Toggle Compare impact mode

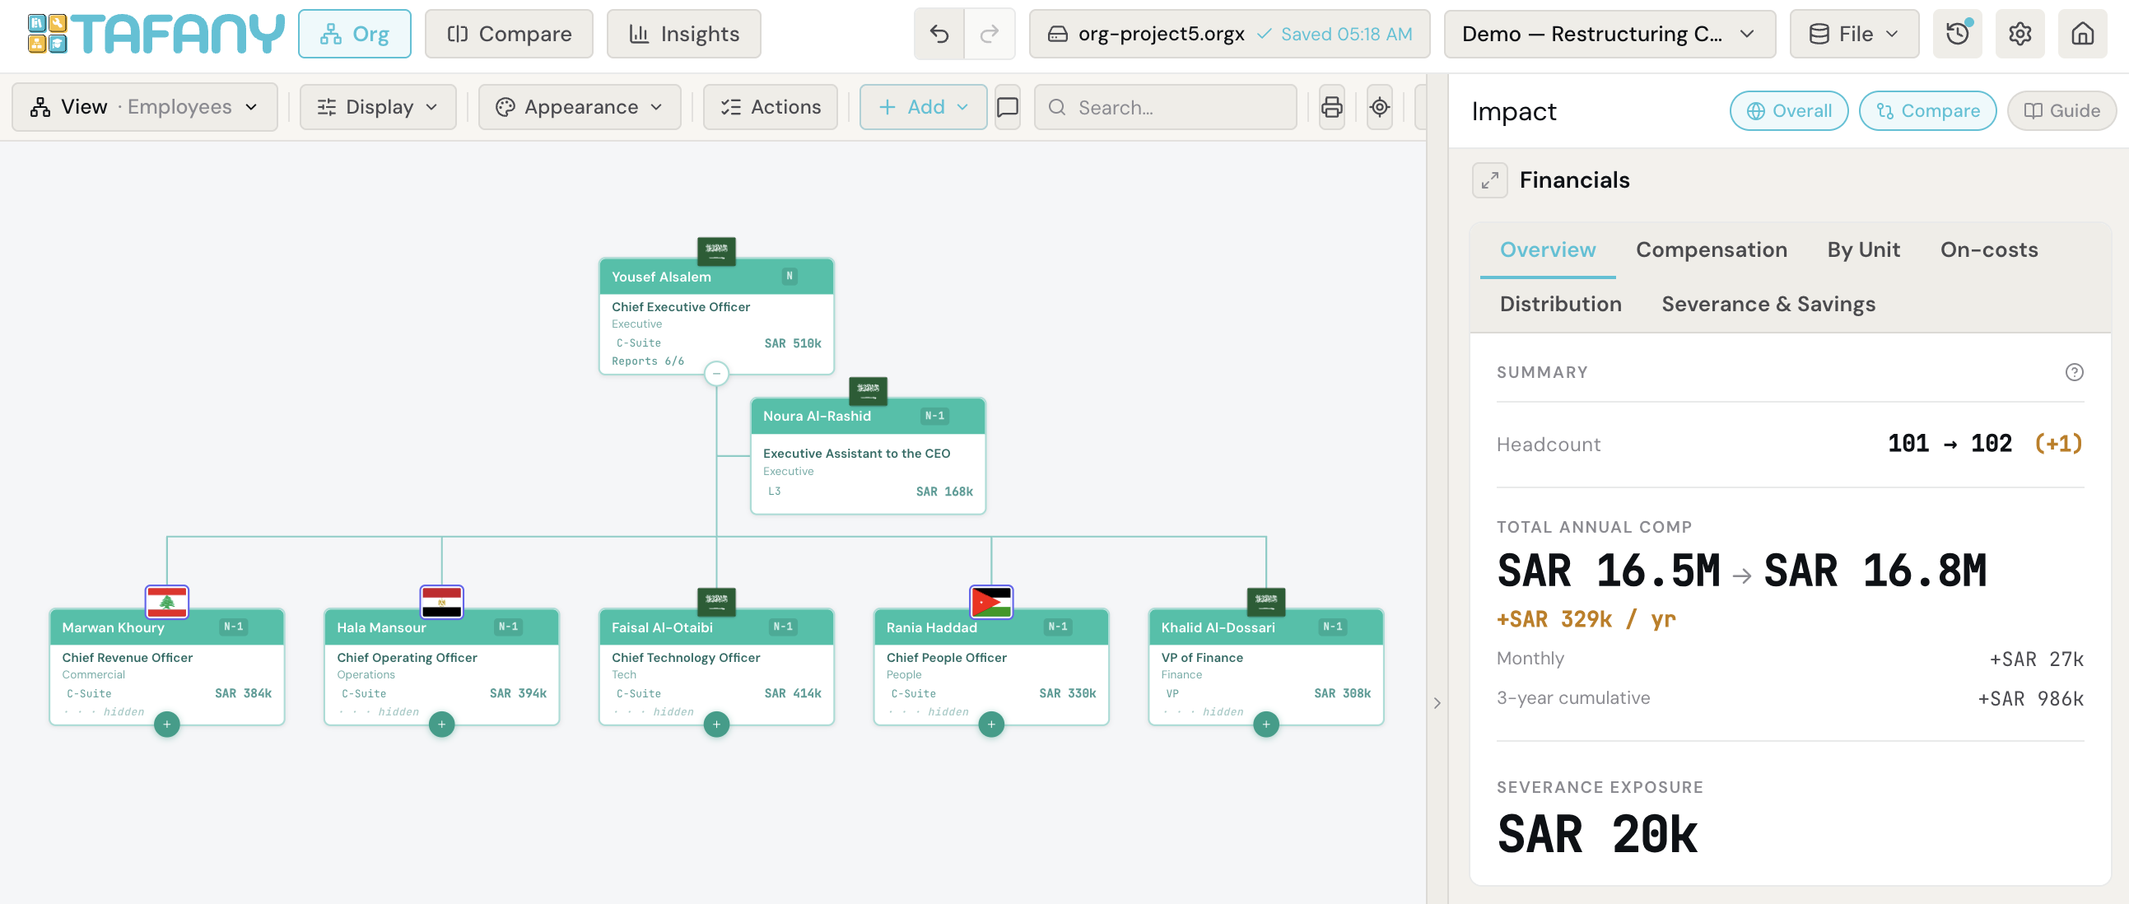click(1927, 110)
